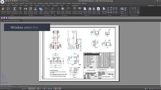Image resolution: width=161 pixels, height=90 pixels.
Task: Click the Change Z Coordinate tool
Action: (x=68, y=10)
